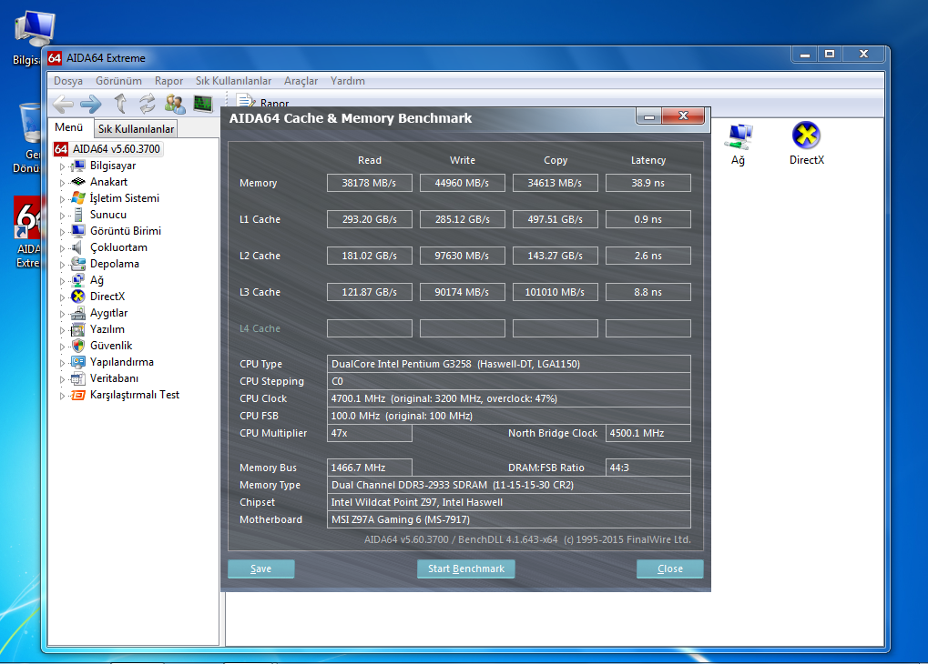Image resolution: width=928 pixels, height=664 pixels.
Task: Click the AIDA64 title bar app icon
Action: click(x=55, y=58)
